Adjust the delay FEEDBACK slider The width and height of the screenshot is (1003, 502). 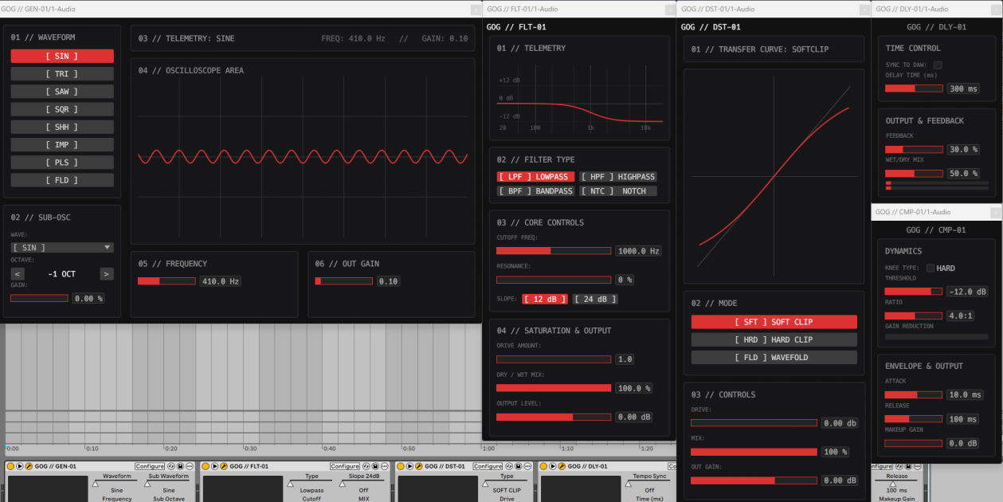coord(914,150)
